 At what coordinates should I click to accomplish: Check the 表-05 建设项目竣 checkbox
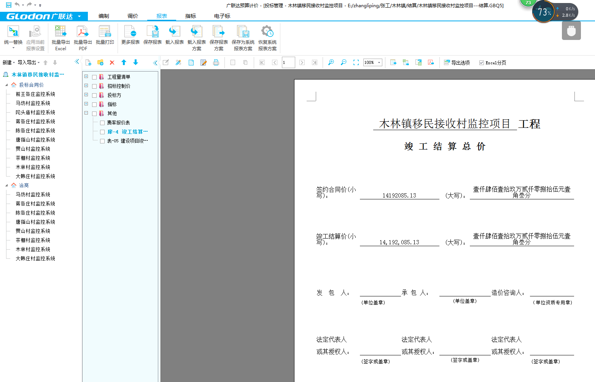(102, 141)
